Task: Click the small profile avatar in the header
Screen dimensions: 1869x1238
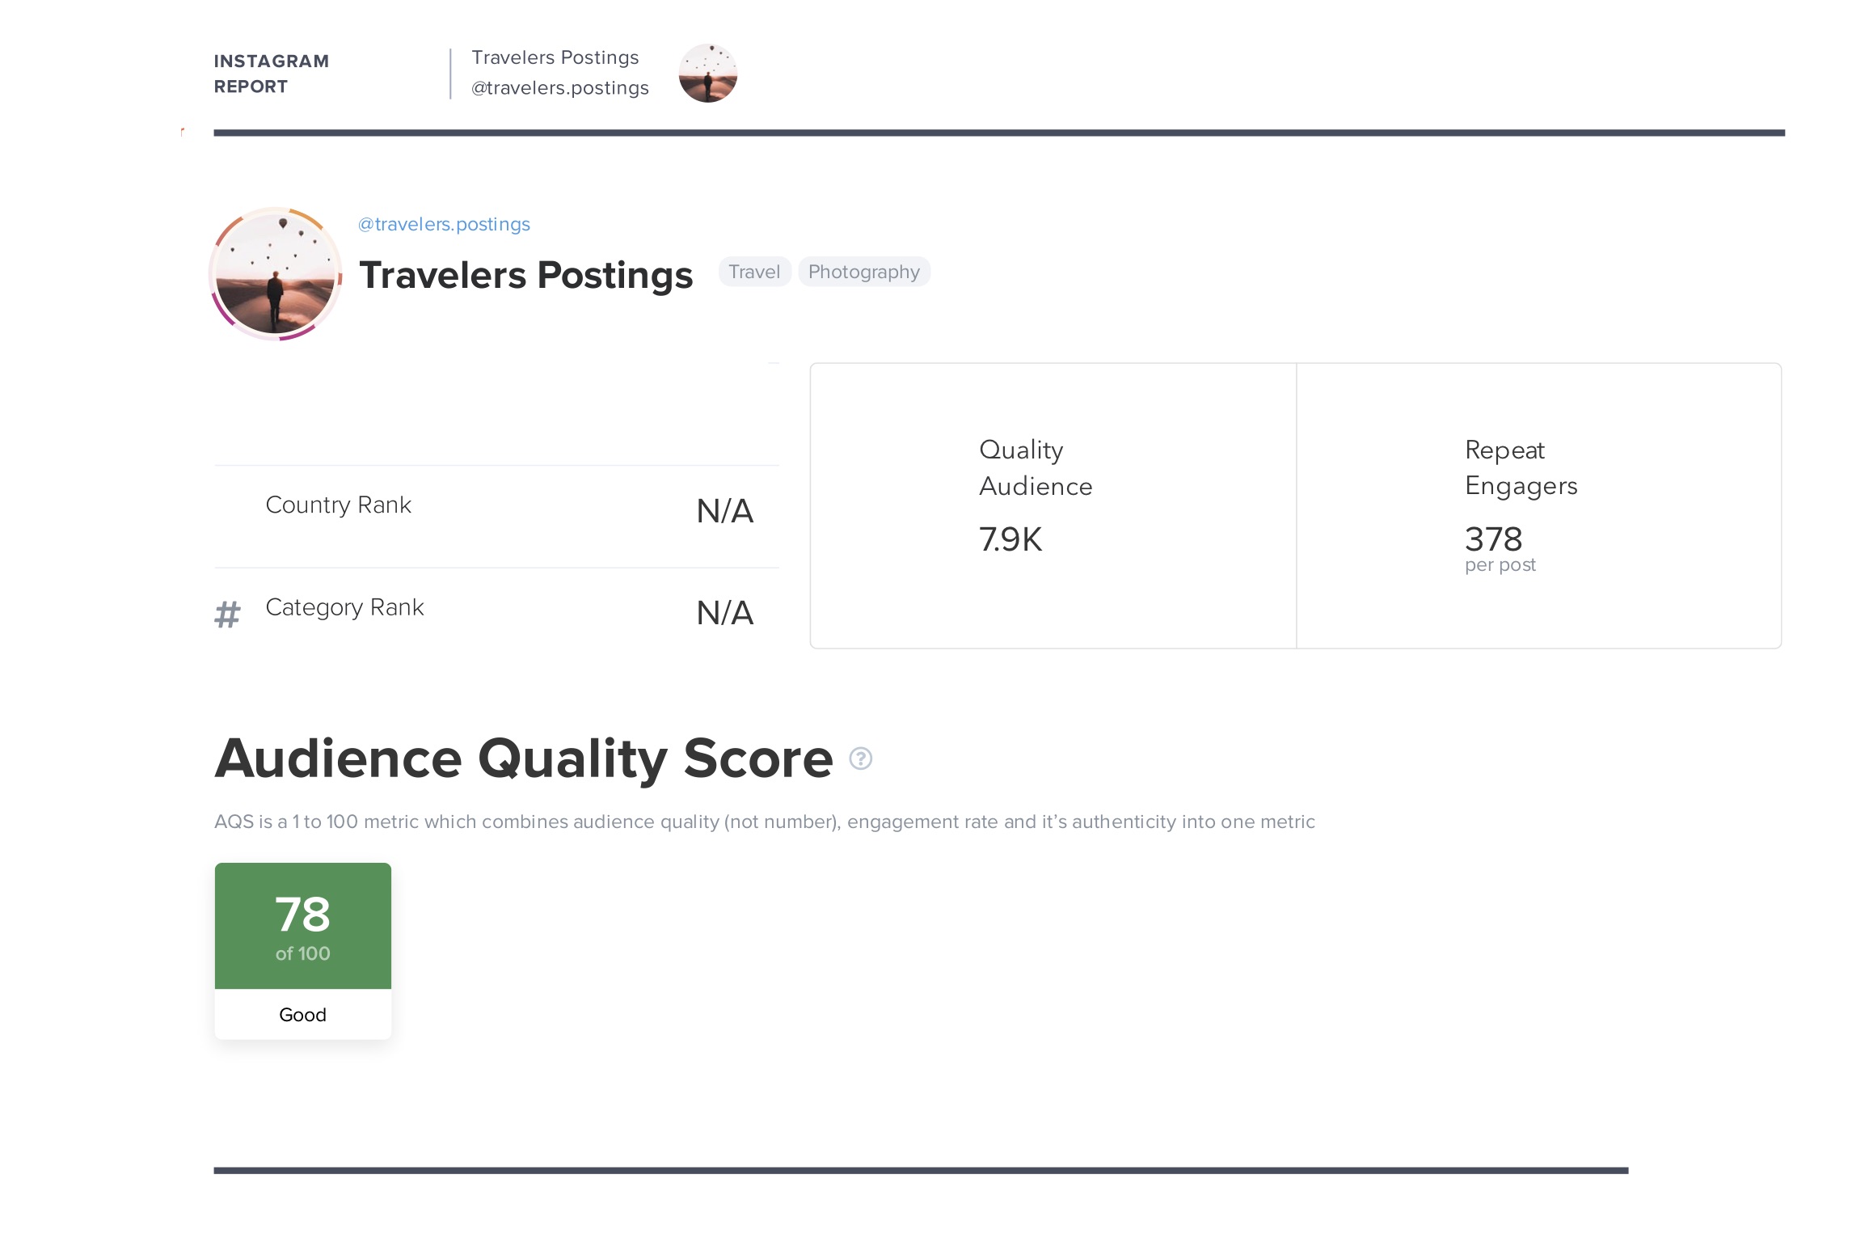Action: (707, 73)
